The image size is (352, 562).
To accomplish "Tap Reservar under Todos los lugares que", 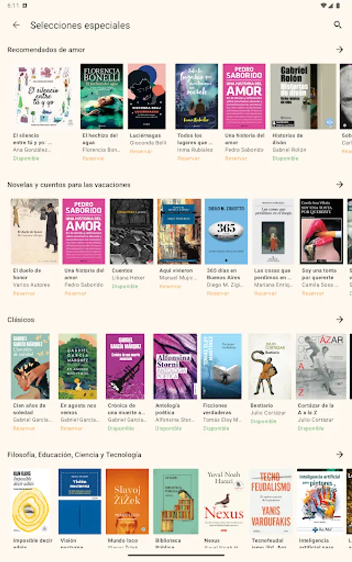I will (188, 158).
